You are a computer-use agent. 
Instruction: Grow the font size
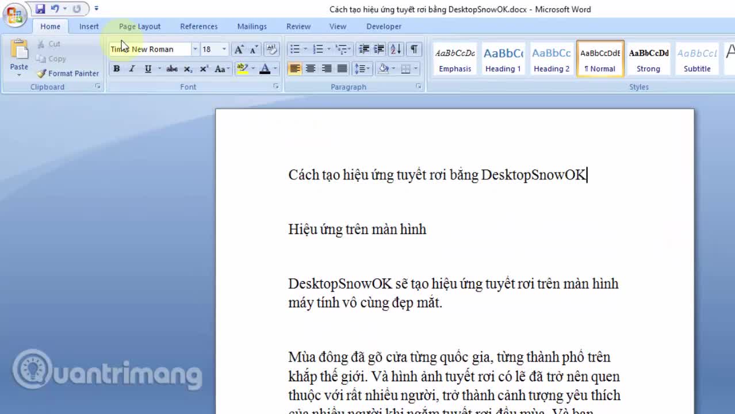point(239,49)
